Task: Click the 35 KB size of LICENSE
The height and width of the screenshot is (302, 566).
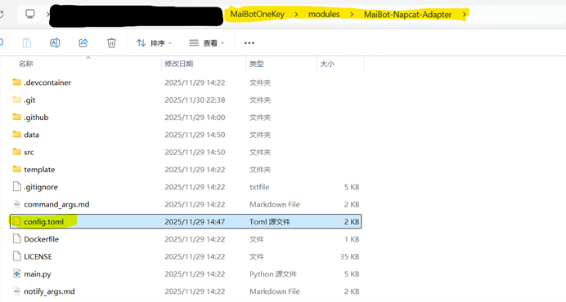Action: click(349, 256)
